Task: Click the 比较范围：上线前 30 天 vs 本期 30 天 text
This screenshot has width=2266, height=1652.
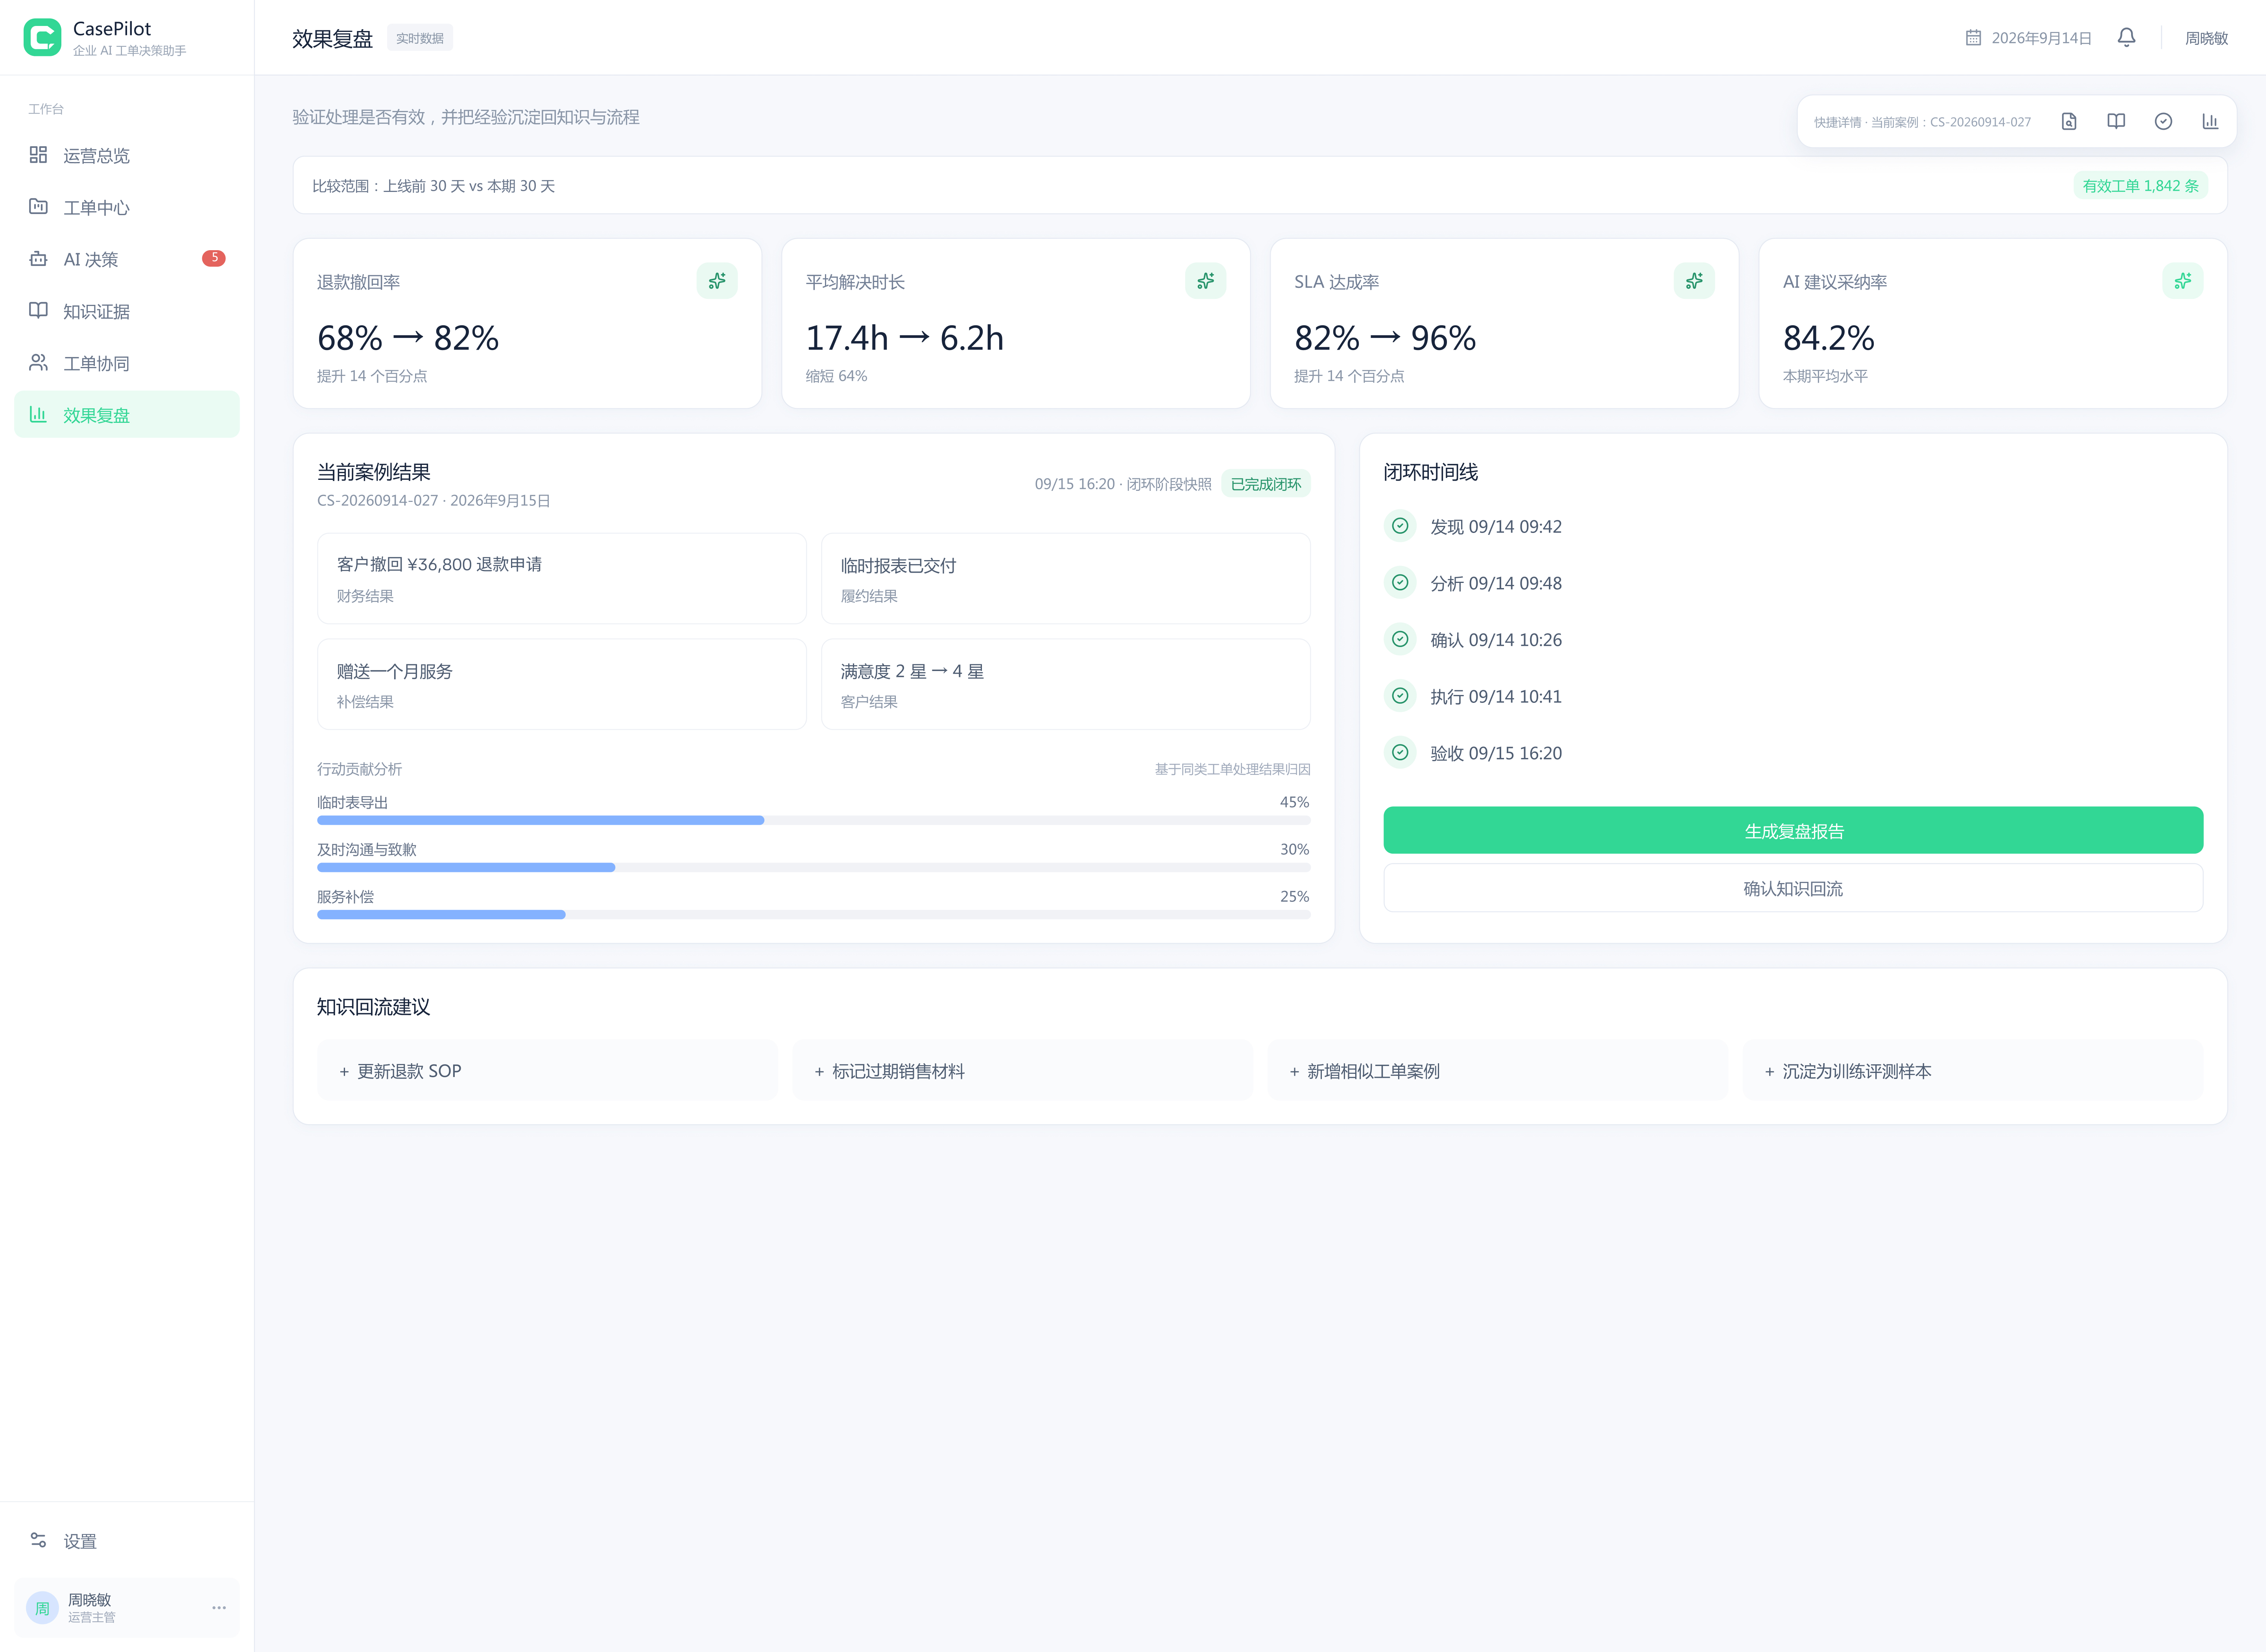Action: pyautogui.click(x=434, y=186)
